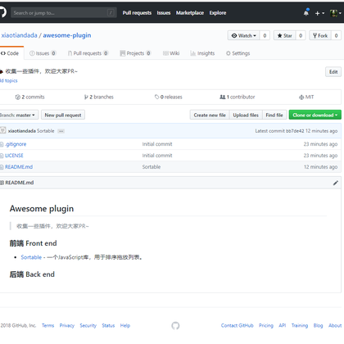344x344 pixels.
Task: Click Edit for the repository description
Action: tap(333, 72)
